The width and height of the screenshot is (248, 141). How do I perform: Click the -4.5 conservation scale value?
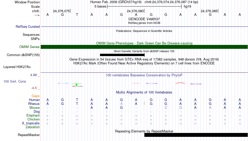(34, 88)
